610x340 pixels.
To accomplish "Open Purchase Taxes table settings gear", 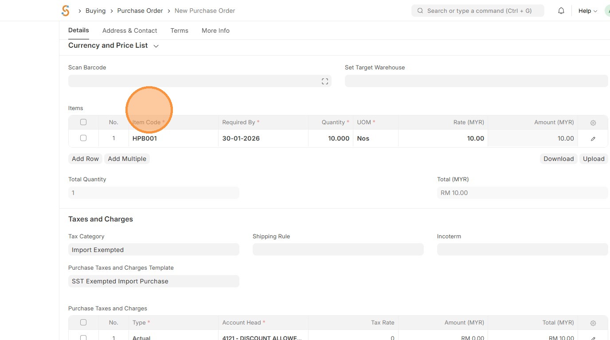I will click(x=593, y=323).
